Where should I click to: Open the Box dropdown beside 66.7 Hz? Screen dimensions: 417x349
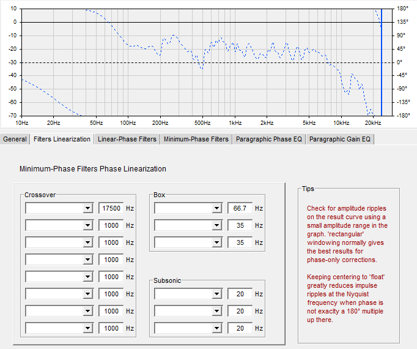point(188,208)
